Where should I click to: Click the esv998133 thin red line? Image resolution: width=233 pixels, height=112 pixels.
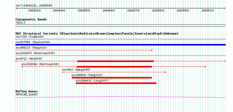[84, 50]
